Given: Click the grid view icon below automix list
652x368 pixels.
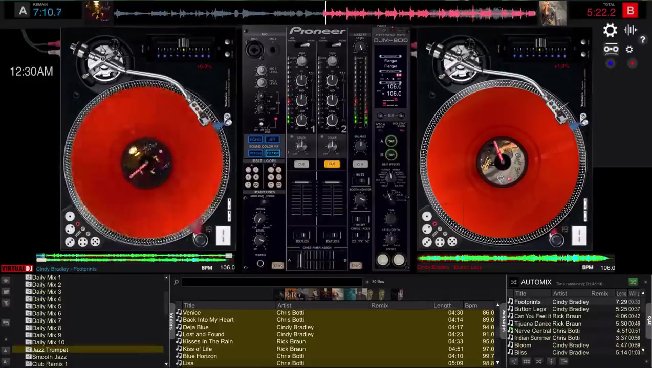Looking at the screenshot, I should [x=526, y=361].
